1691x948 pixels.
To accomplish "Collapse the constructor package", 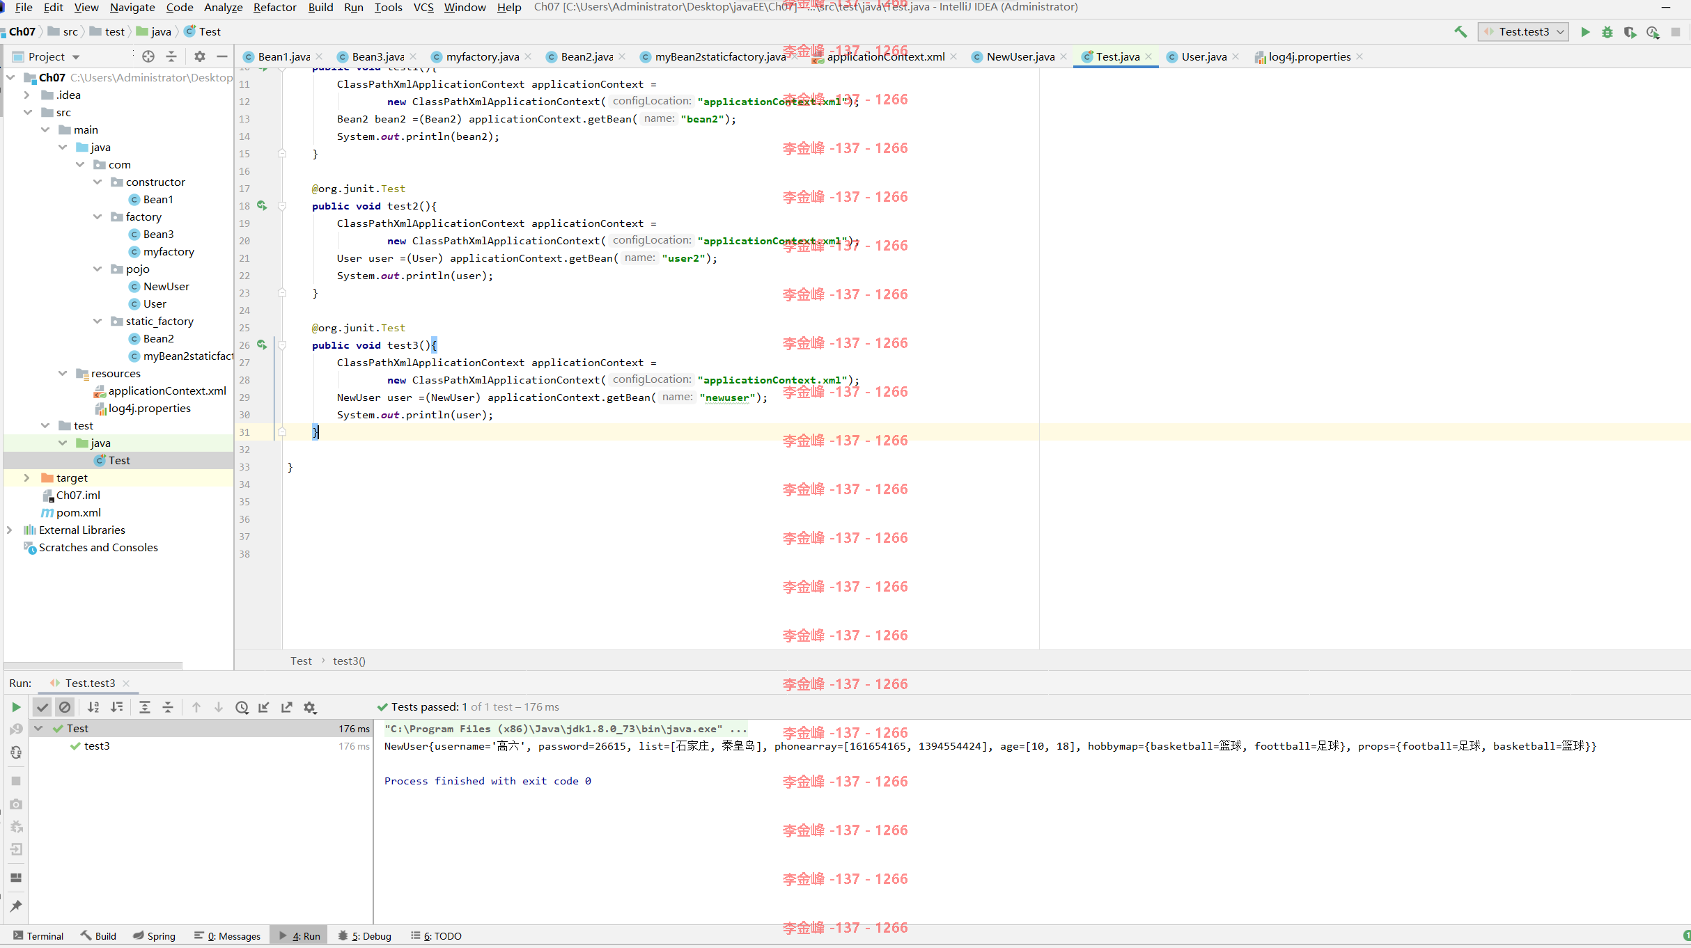I will point(98,182).
